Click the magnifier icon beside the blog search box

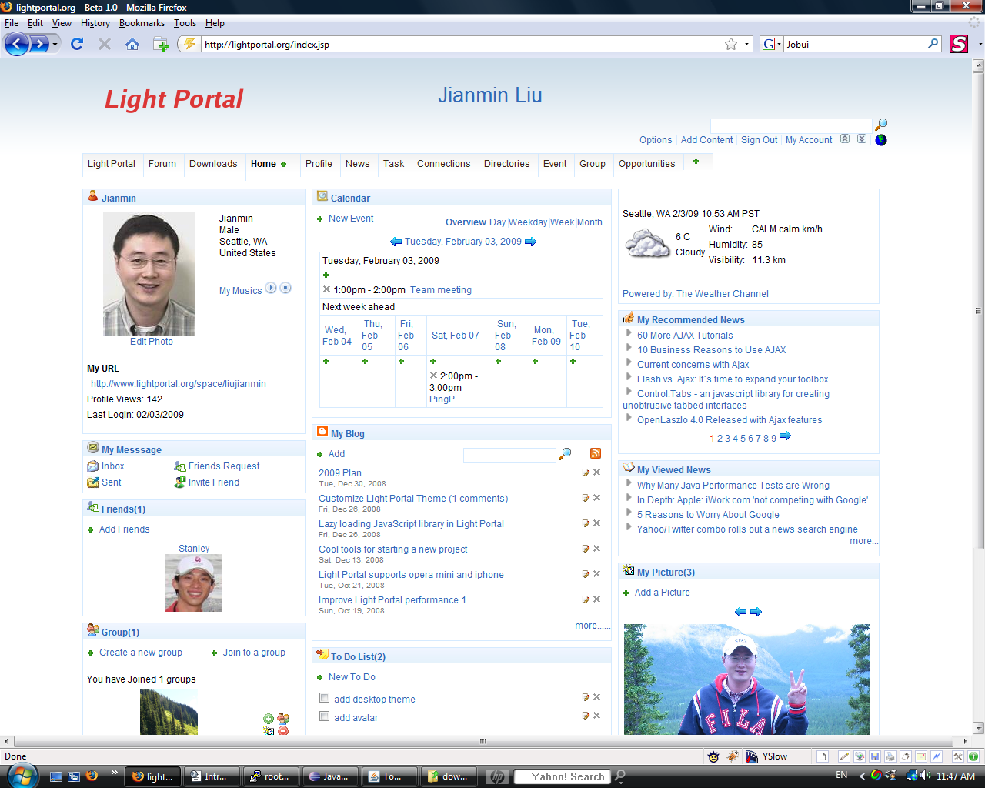[565, 454]
